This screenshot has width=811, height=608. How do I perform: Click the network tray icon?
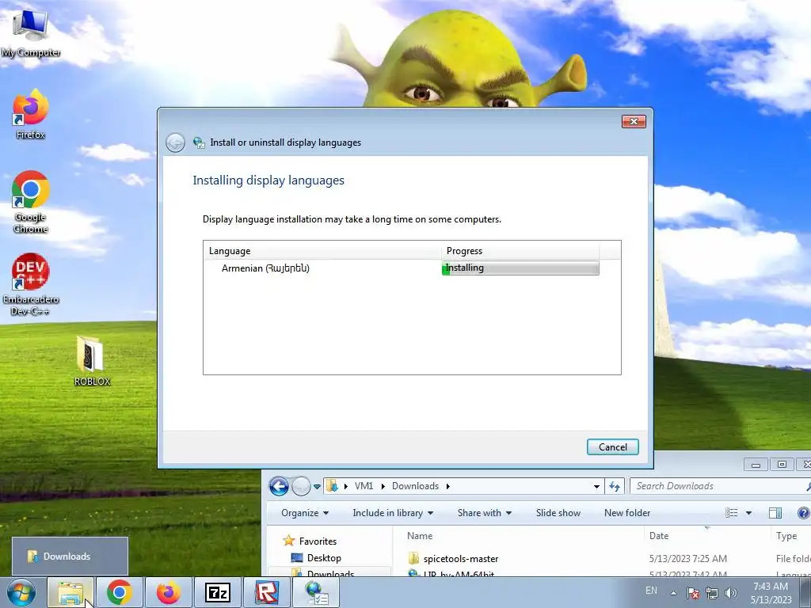[712, 592]
